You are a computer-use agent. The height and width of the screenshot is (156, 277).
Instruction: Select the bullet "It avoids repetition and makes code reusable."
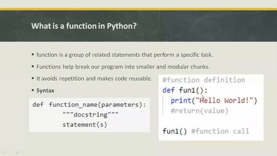click(94, 78)
